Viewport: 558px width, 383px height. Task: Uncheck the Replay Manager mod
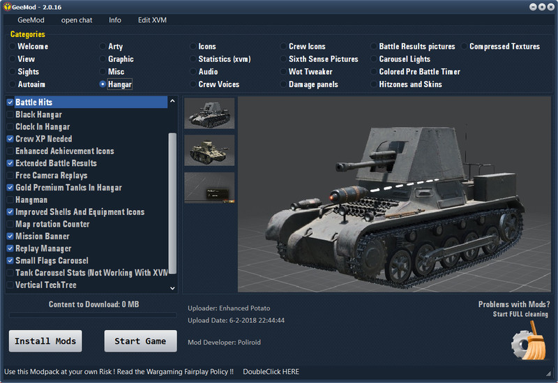pos(10,248)
